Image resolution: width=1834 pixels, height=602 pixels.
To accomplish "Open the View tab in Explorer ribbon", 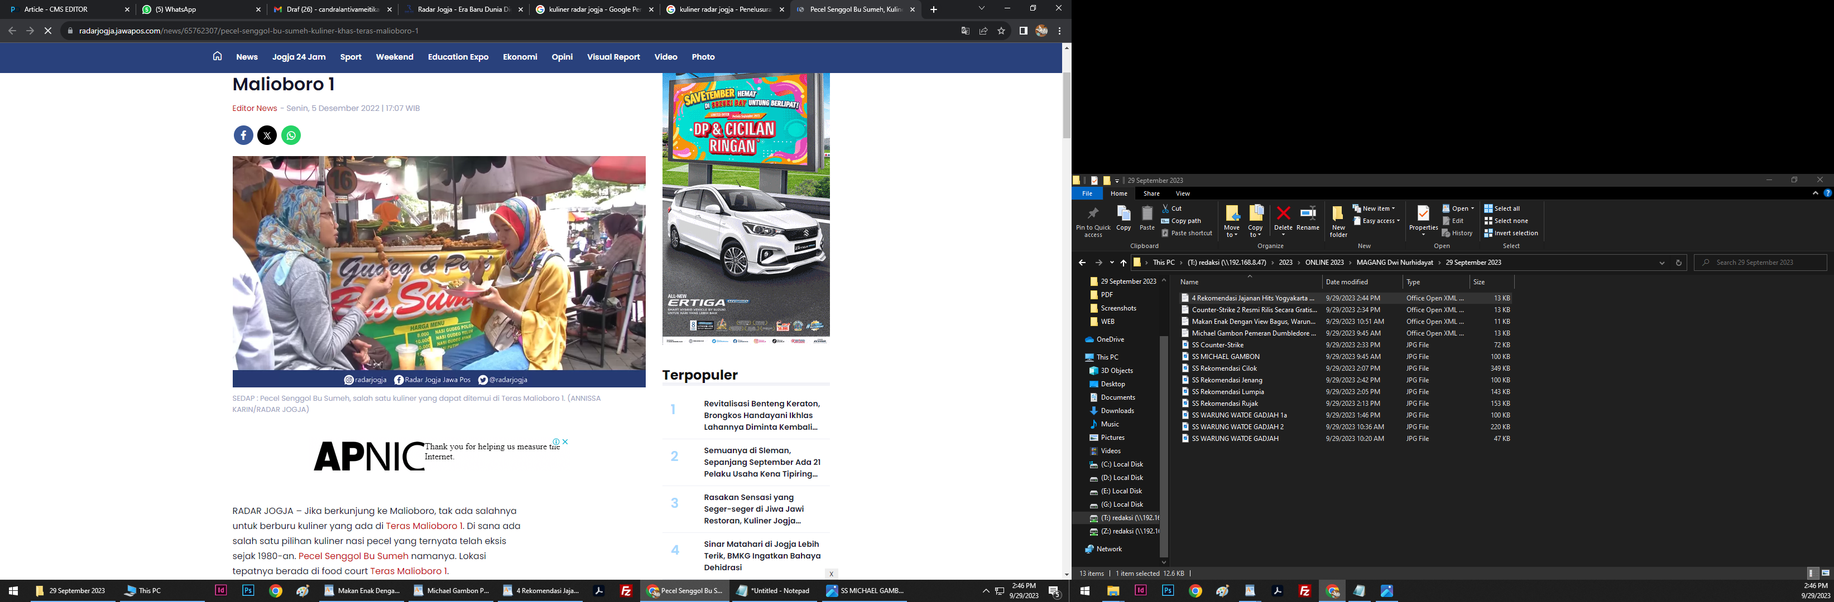I will click(1183, 193).
